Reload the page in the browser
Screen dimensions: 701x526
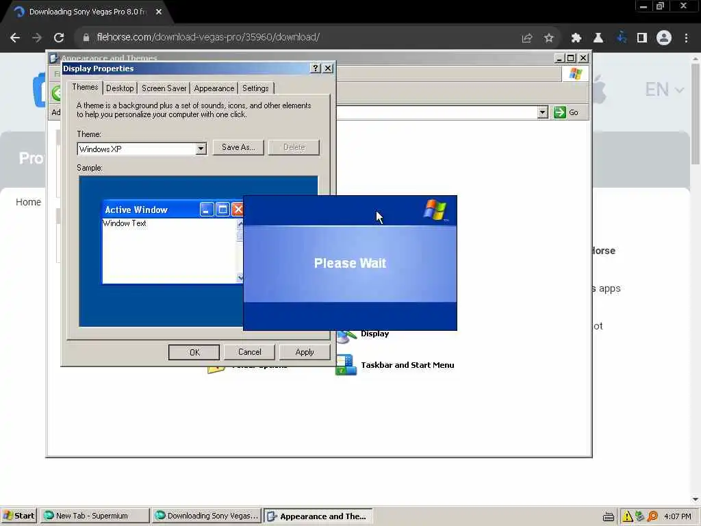59,38
